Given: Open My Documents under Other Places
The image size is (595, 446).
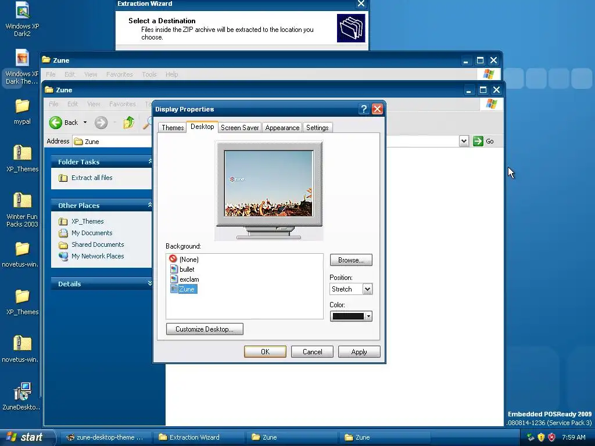Looking at the screenshot, I should (92, 233).
